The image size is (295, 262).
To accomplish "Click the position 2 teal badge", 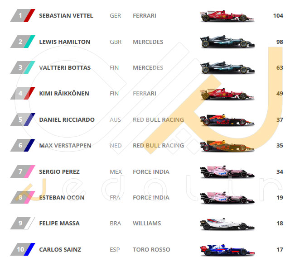I will click(23, 42).
